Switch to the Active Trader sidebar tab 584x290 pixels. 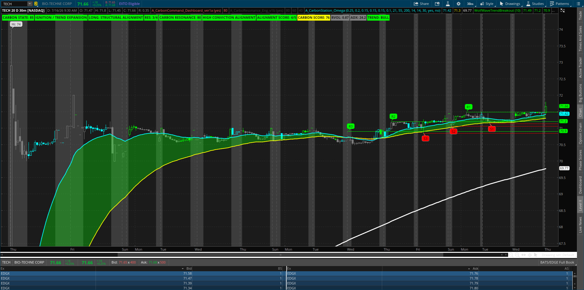[x=580, y=67]
